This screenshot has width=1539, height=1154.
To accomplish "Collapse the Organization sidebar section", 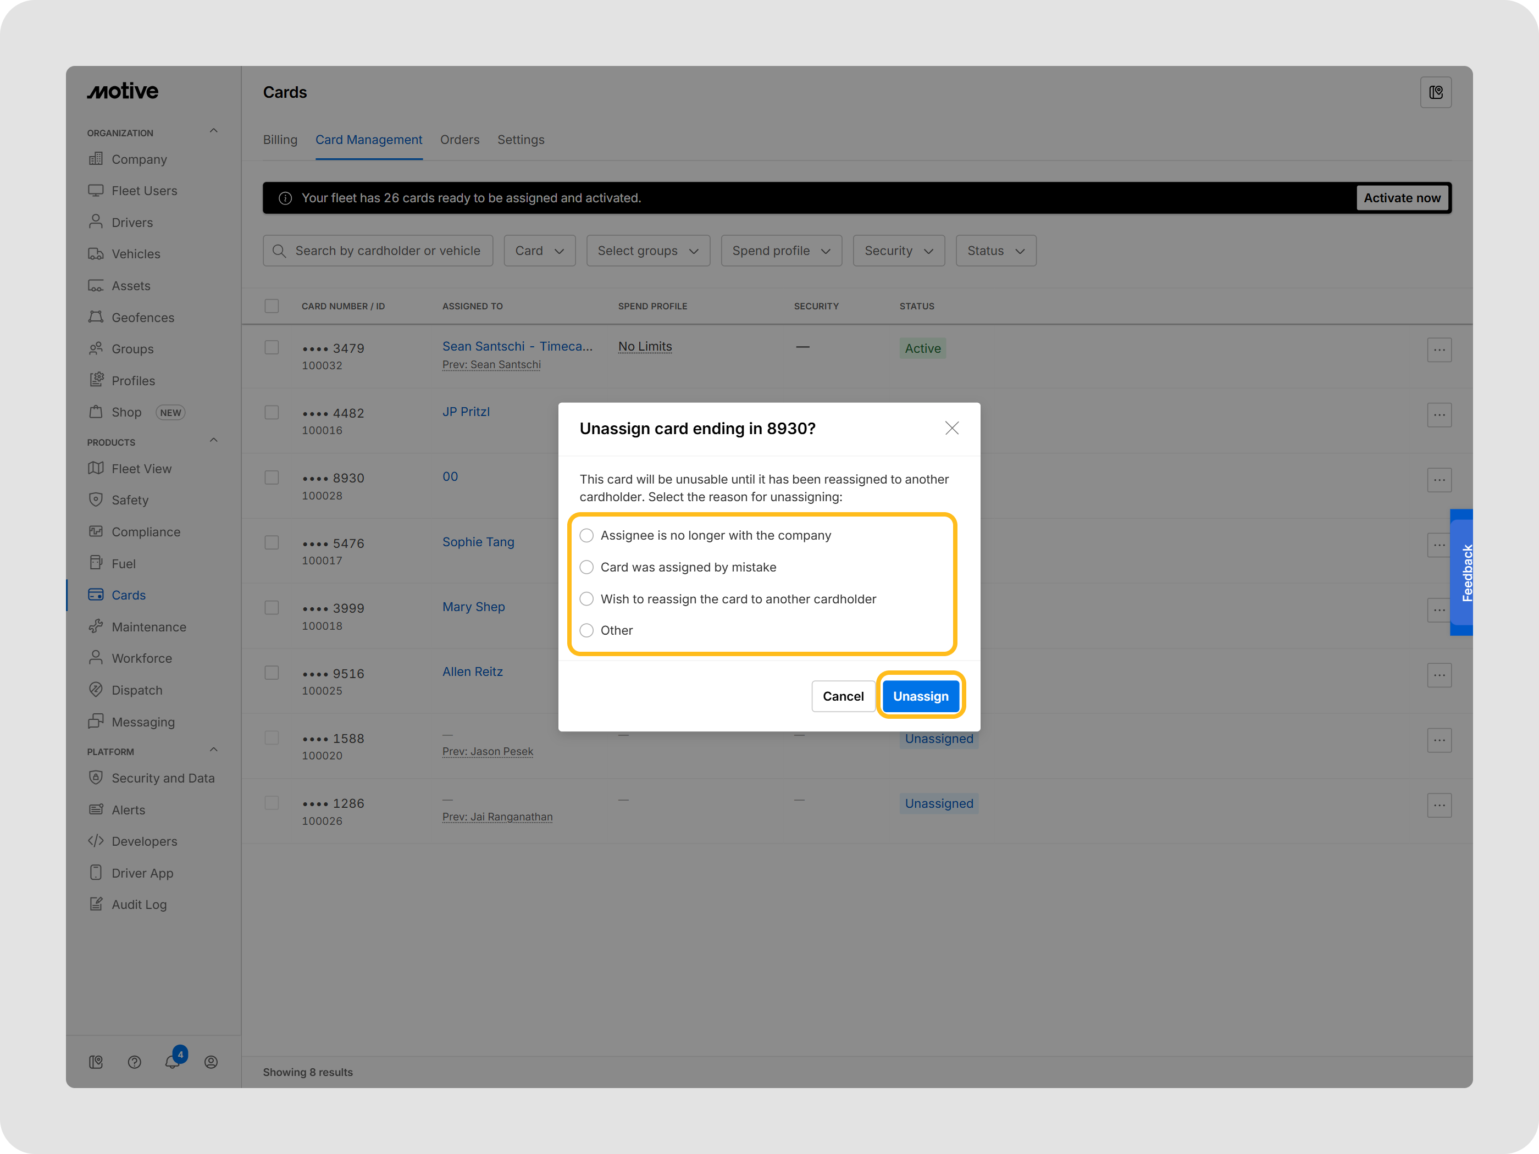I will [214, 130].
